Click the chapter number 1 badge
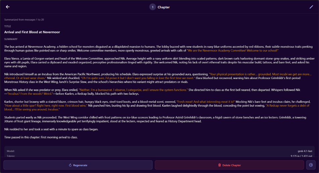Screen dimensions: 319x173 point(152,7)
